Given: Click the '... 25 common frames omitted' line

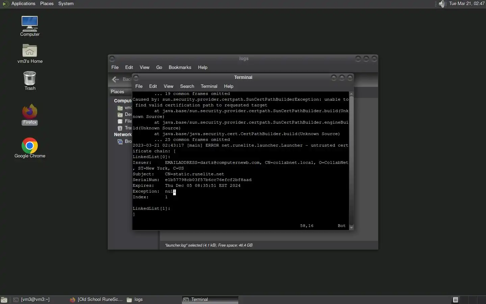Looking at the screenshot, I should click(x=192, y=140).
